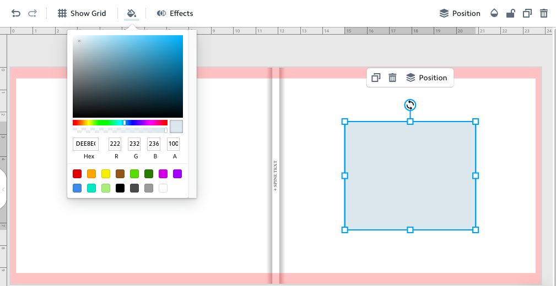This screenshot has height=286, width=556.
Task: Open the Effects menu
Action: coord(175,13)
